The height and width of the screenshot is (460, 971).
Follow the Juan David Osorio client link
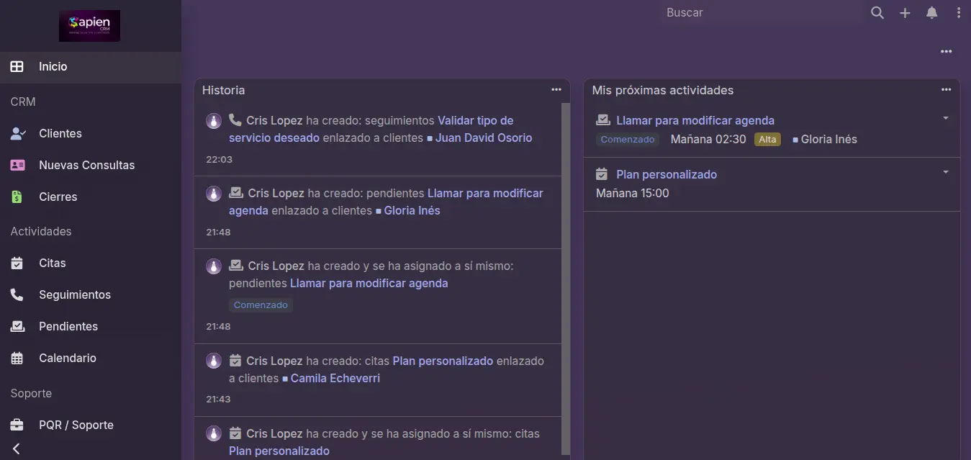tap(483, 137)
